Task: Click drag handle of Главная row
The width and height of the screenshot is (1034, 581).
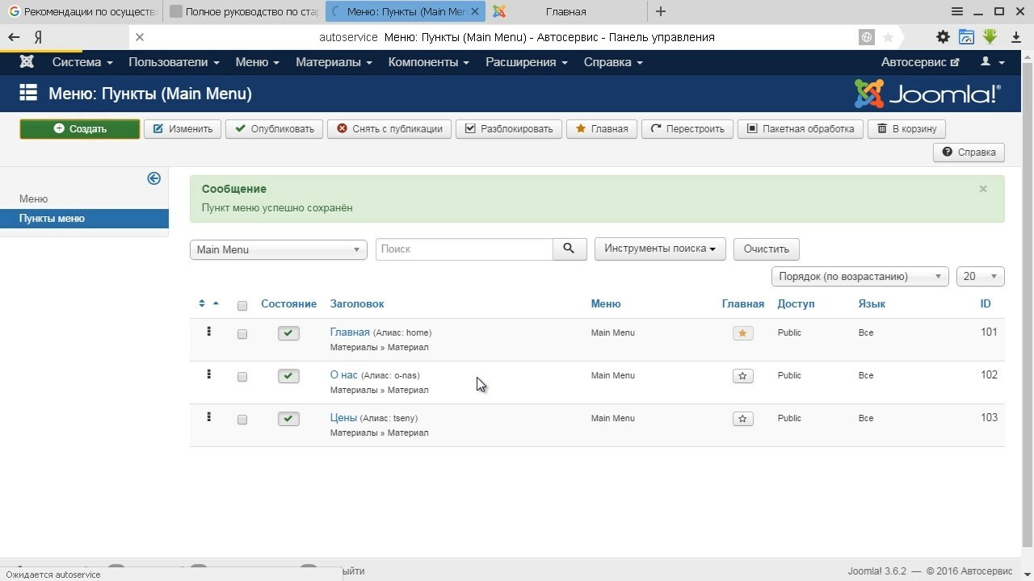Action: point(208,332)
